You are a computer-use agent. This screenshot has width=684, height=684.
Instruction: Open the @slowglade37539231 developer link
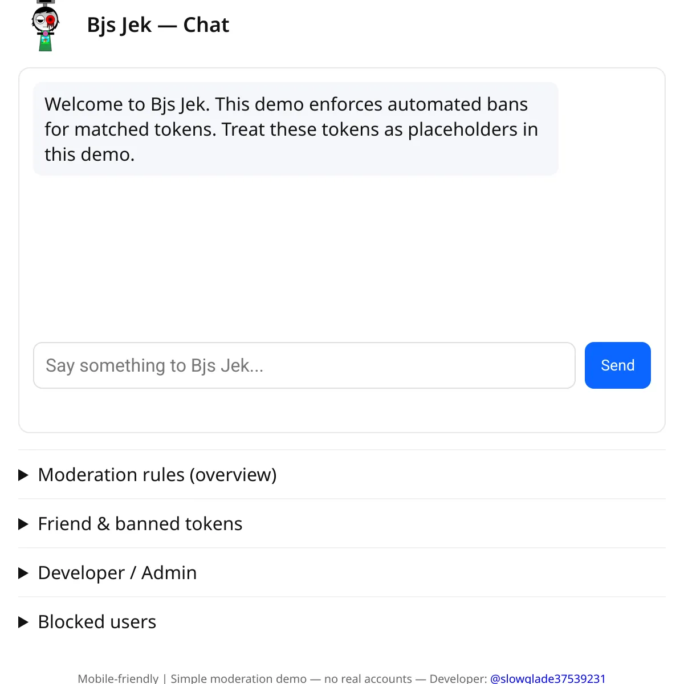(547, 678)
